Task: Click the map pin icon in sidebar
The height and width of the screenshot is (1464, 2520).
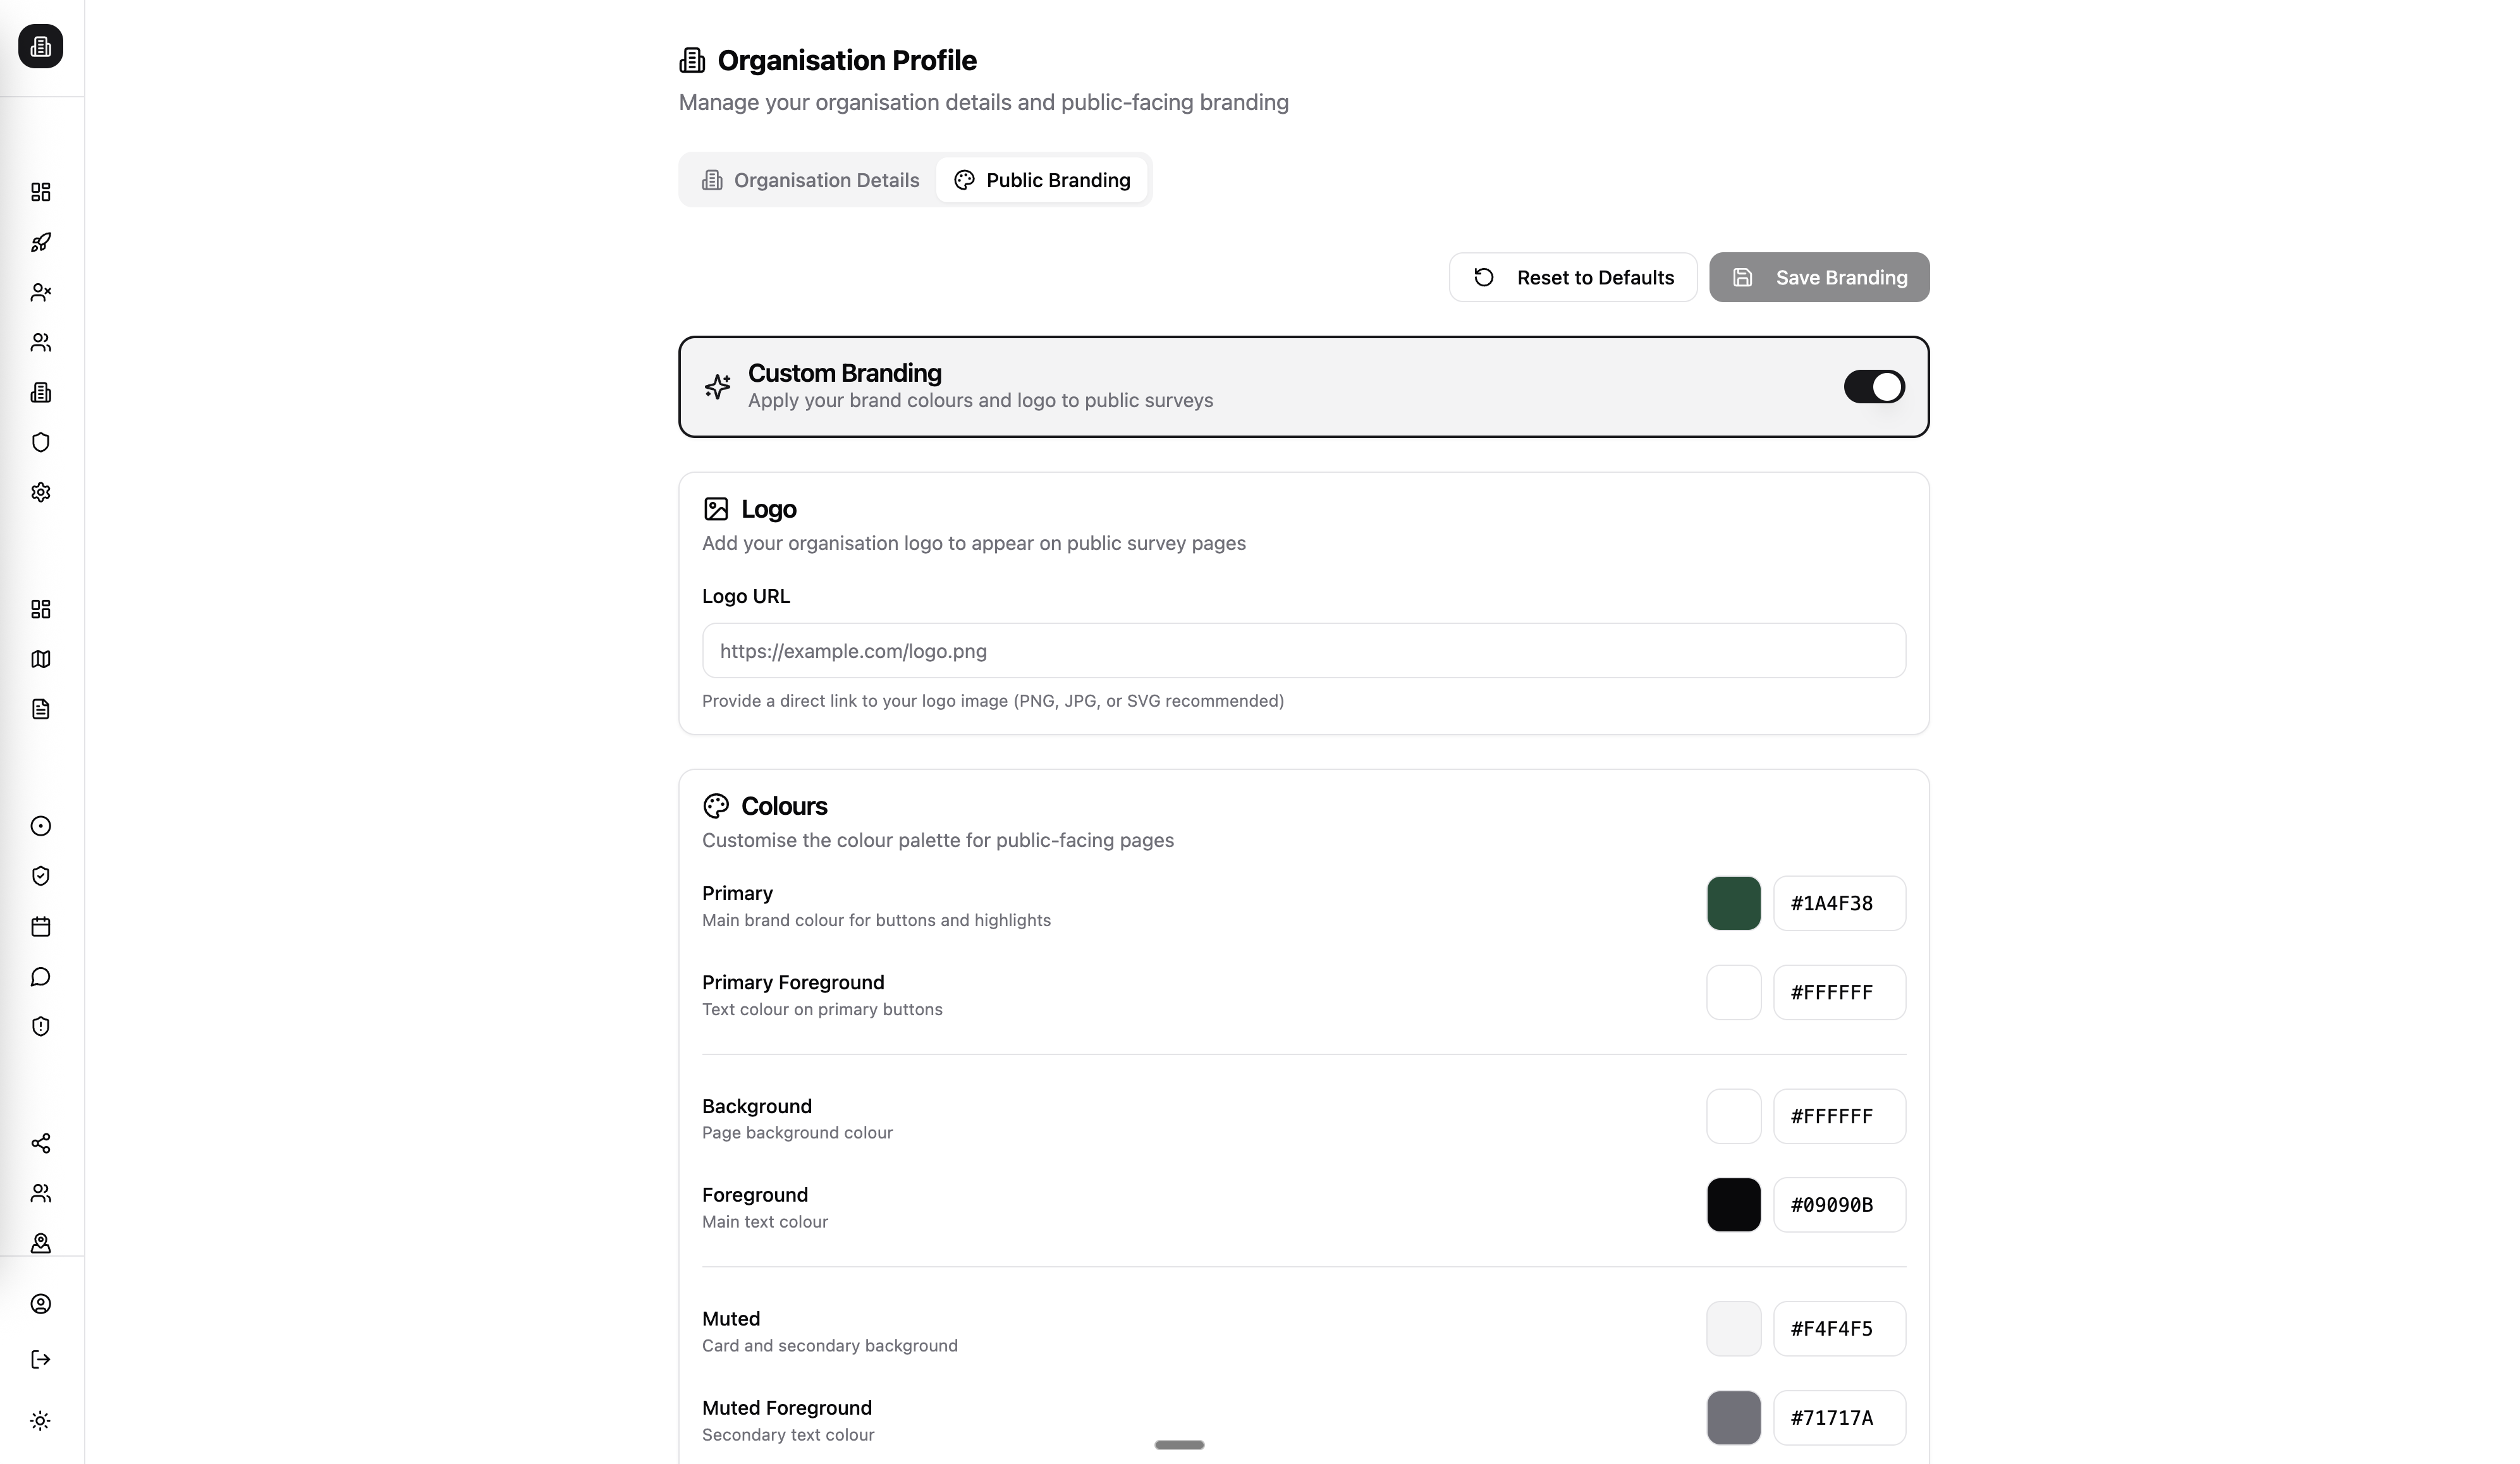Action: click(40, 1243)
